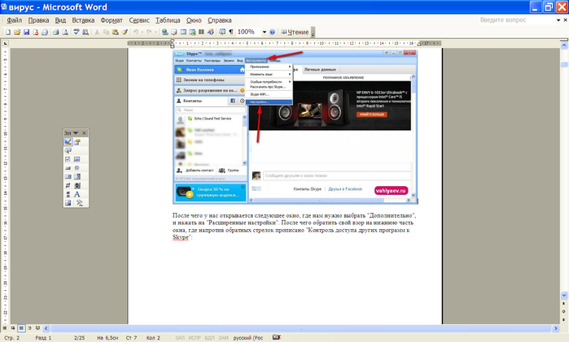
Task: Select the Format Painter brush
Action: [x=125, y=32]
